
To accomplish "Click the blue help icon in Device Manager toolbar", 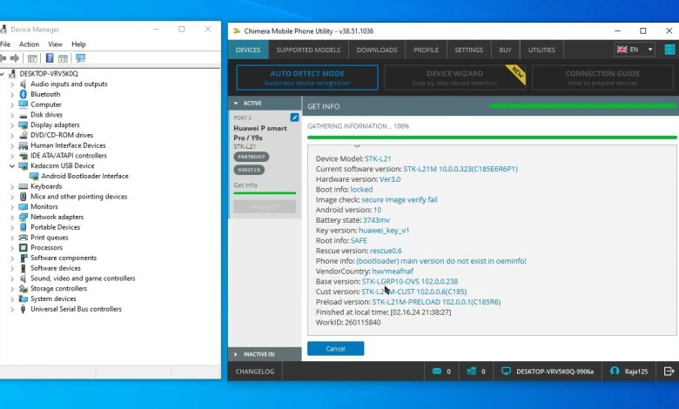I will click(x=50, y=58).
